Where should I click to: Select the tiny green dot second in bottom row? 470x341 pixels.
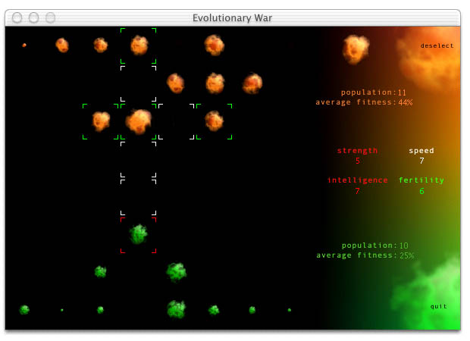[x=62, y=310]
